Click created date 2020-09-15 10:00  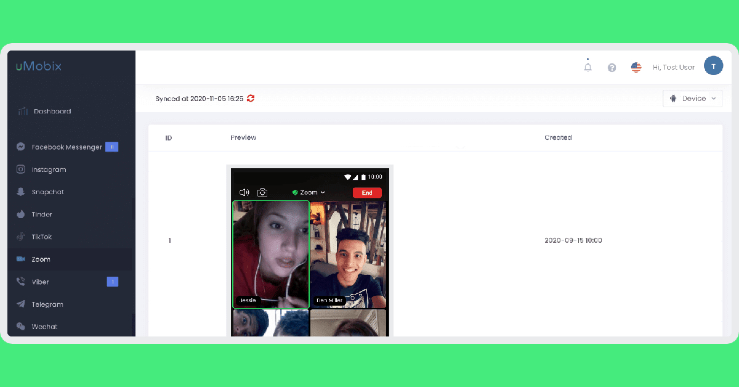[x=573, y=240]
